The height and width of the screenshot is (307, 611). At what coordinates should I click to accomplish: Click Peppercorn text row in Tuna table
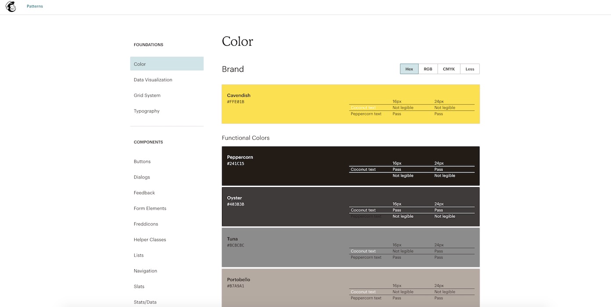[412, 257]
